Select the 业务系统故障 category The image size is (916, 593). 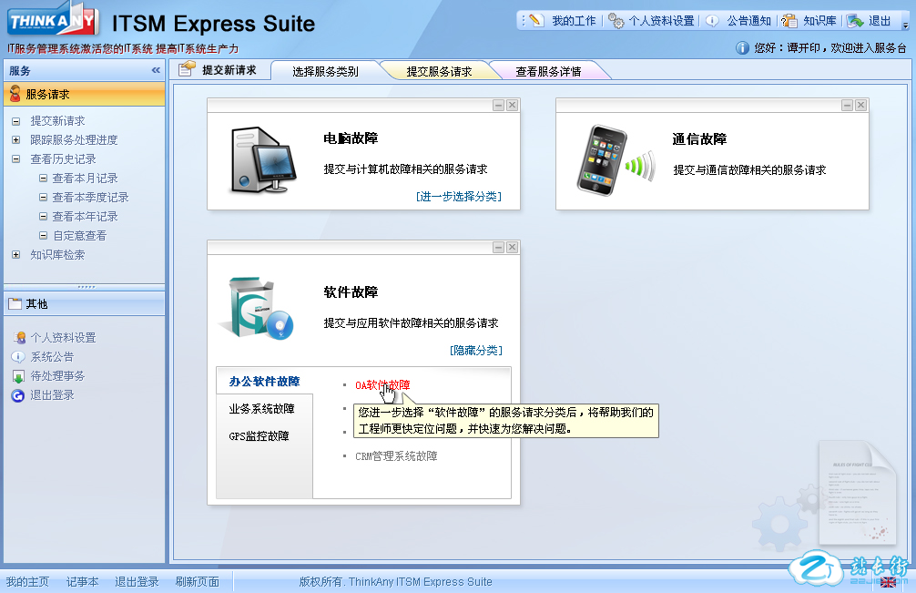(x=261, y=409)
